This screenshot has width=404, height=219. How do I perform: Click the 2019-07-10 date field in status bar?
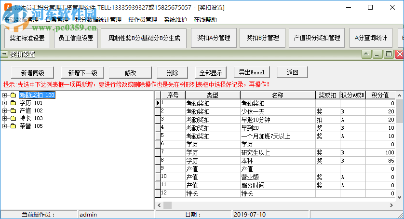click(270, 215)
